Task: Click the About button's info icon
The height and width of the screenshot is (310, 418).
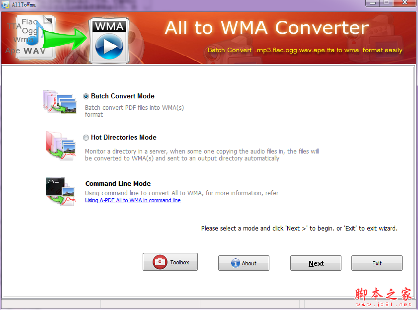Action: coord(236,263)
